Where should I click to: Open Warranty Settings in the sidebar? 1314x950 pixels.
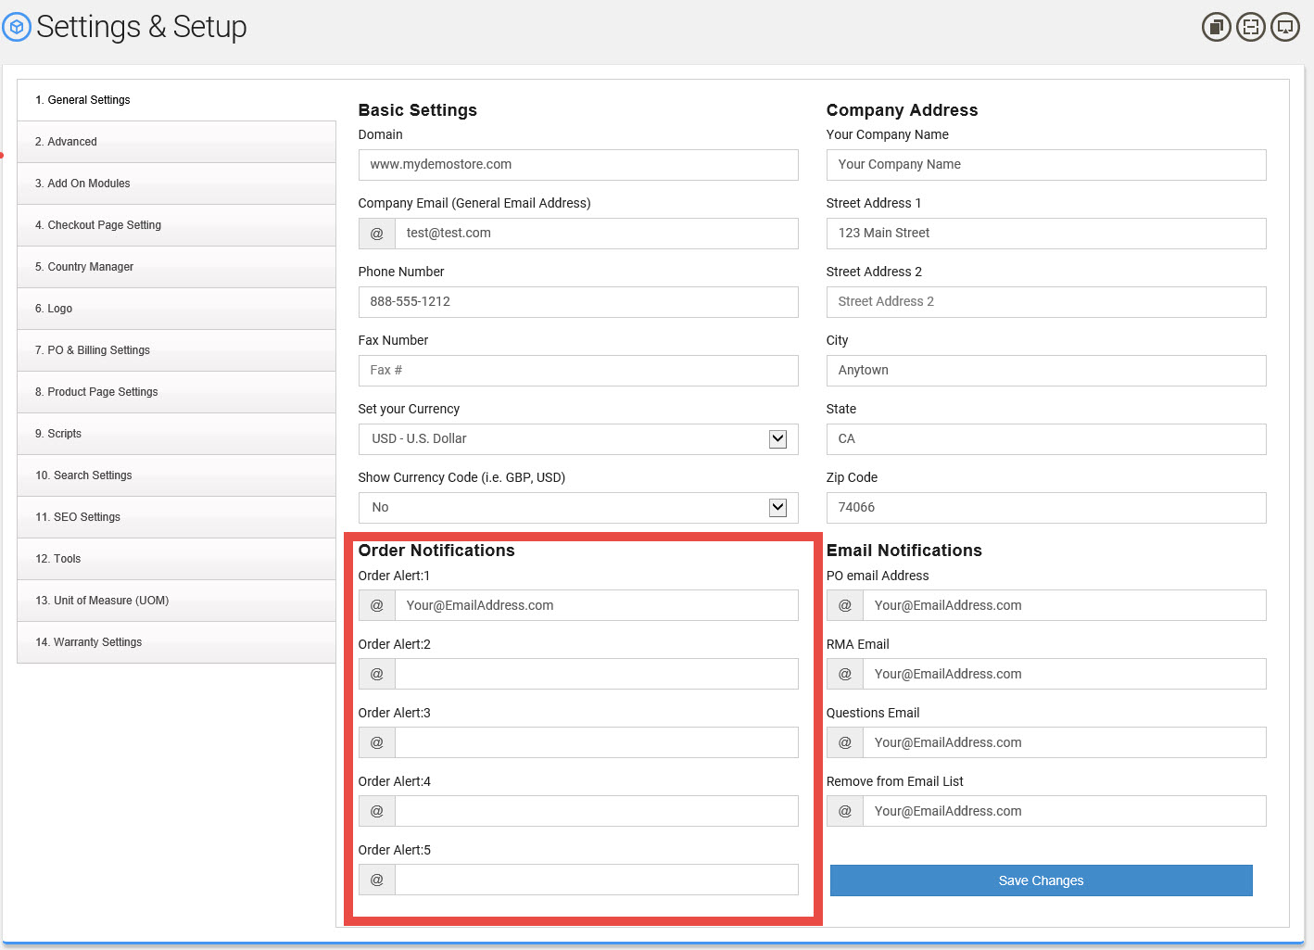(x=176, y=642)
